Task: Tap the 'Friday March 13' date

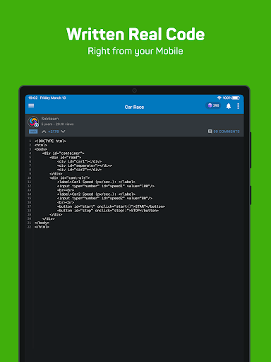Action: 53,98
